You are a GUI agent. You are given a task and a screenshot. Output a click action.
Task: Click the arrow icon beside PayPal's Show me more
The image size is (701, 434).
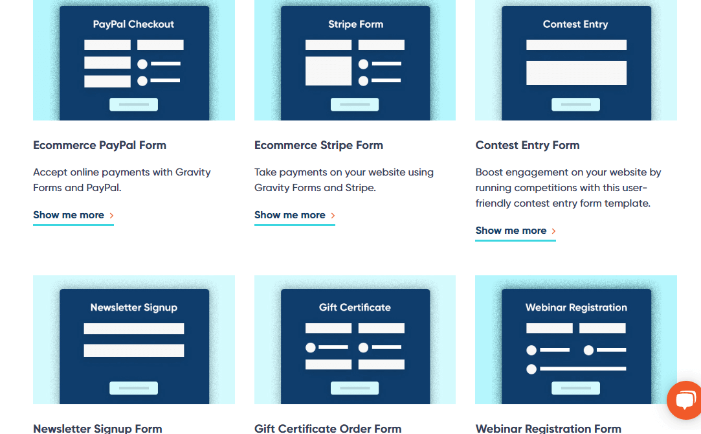(111, 215)
